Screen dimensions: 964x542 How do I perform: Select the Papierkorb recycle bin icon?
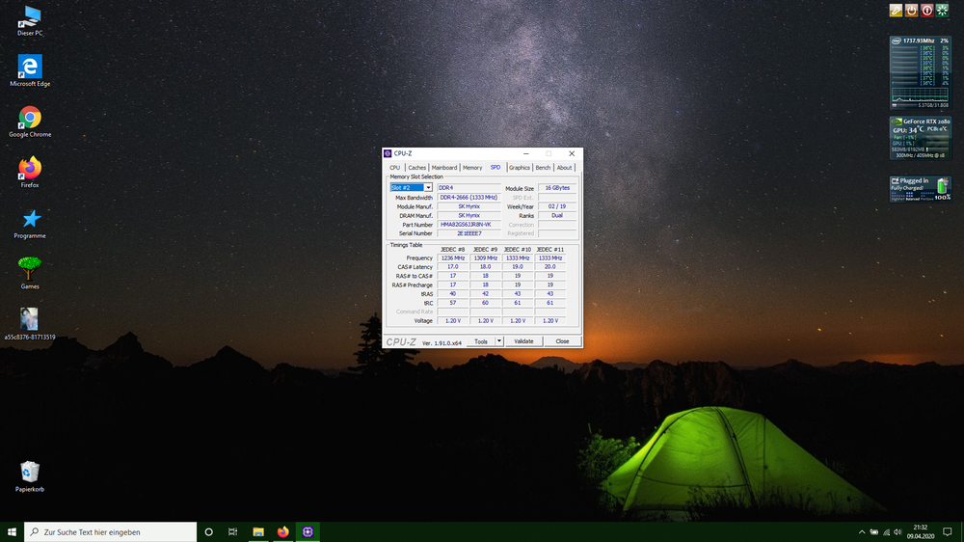(30, 472)
